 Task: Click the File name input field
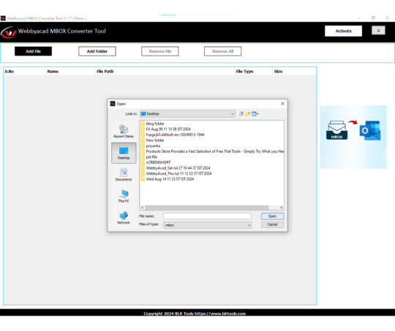[x=207, y=216]
